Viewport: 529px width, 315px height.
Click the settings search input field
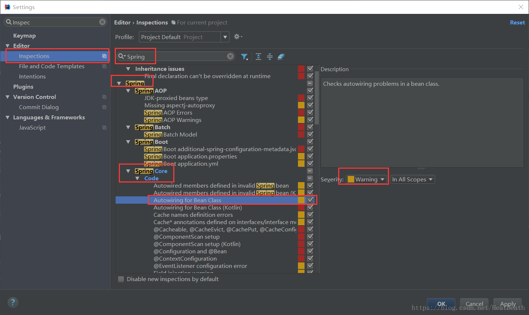coord(56,22)
